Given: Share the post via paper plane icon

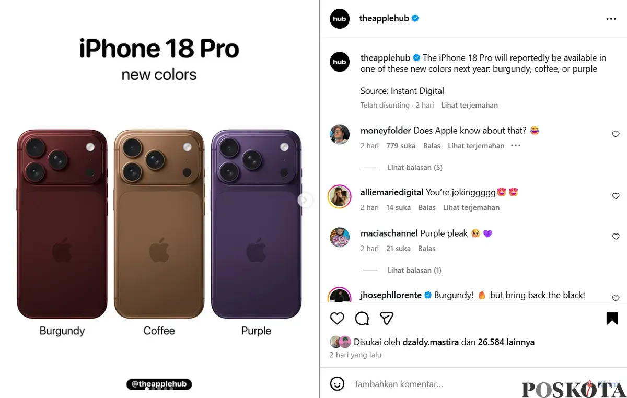Looking at the screenshot, I should [387, 318].
